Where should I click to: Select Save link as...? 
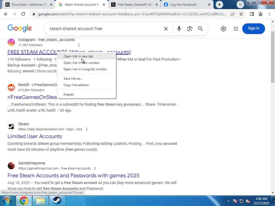point(87,79)
